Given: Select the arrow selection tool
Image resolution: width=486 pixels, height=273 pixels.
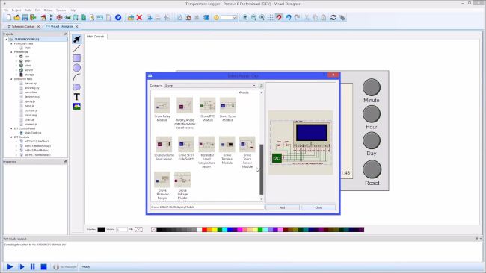Looking at the screenshot, I should pyautogui.click(x=76, y=40).
